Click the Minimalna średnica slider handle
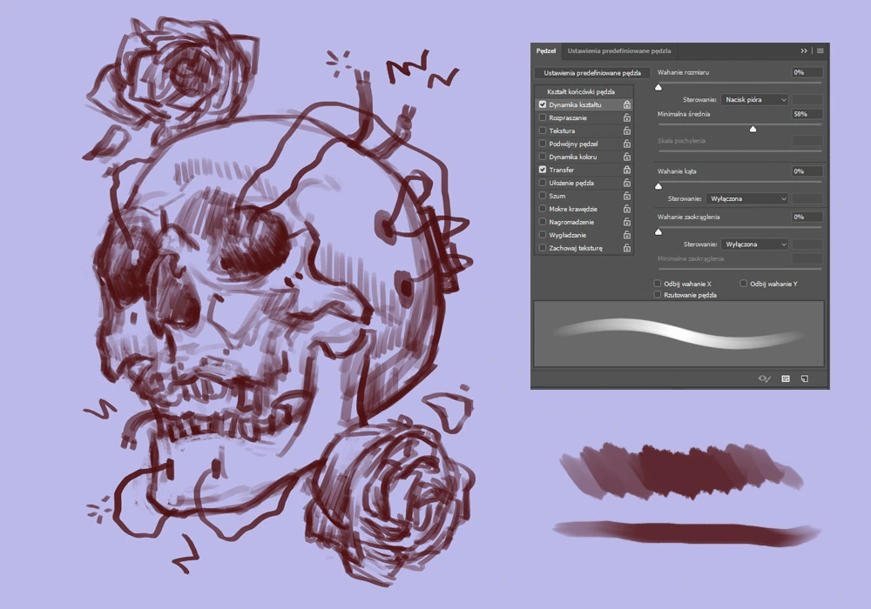This screenshot has width=871, height=609. pos(753,129)
